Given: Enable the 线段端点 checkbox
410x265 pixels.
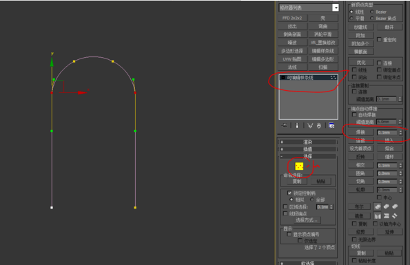Looking at the screenshot, I should pyautogui.click(x=285, y=213).
